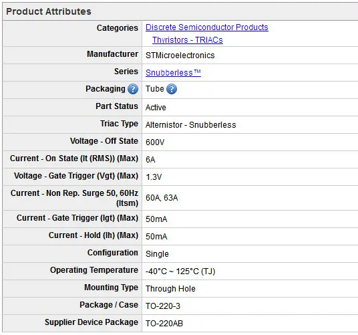Click the help icon beside Tube value

(172, 89)
